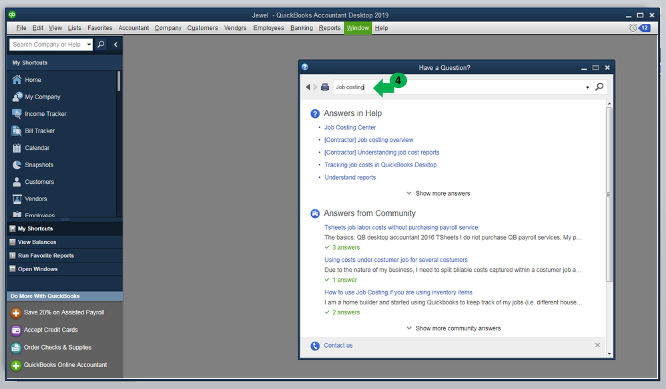Switch to Run Favorite Reports tab
Viewport: 666px width, 389px height.
click(x=65, y=256)
